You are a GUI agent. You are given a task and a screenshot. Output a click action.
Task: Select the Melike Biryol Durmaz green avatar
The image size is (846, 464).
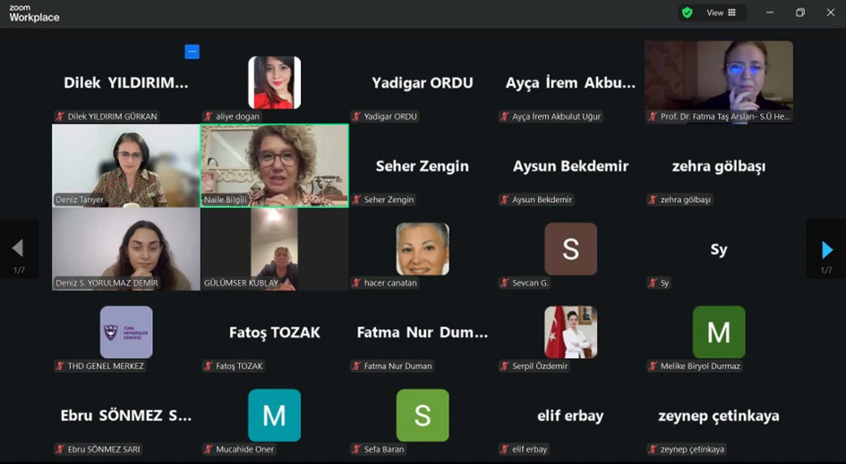pos(719,333)
